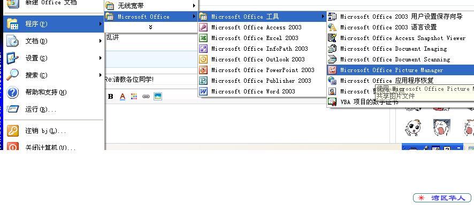
Task: Launch Microsoft Office Access 2003
Action: [x=262, y=27]
